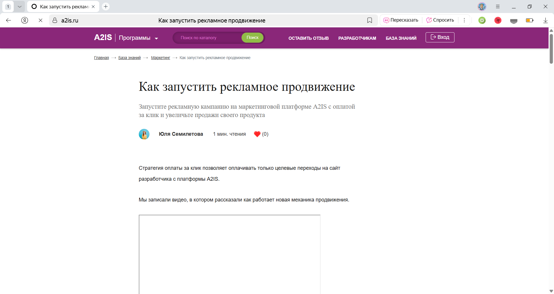Open the downloads arrow icon

click(545, 20)
